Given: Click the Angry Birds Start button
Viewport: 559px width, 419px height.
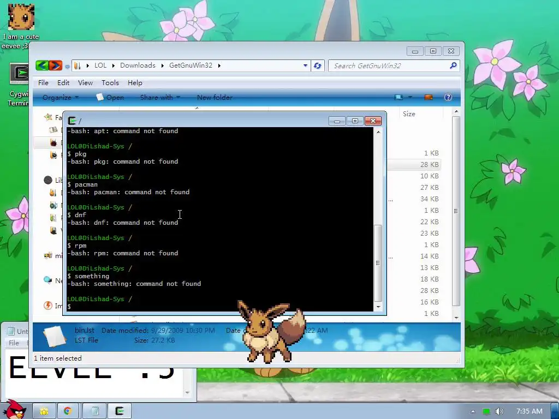Looking at the screenshot, I should click(14, 409).
